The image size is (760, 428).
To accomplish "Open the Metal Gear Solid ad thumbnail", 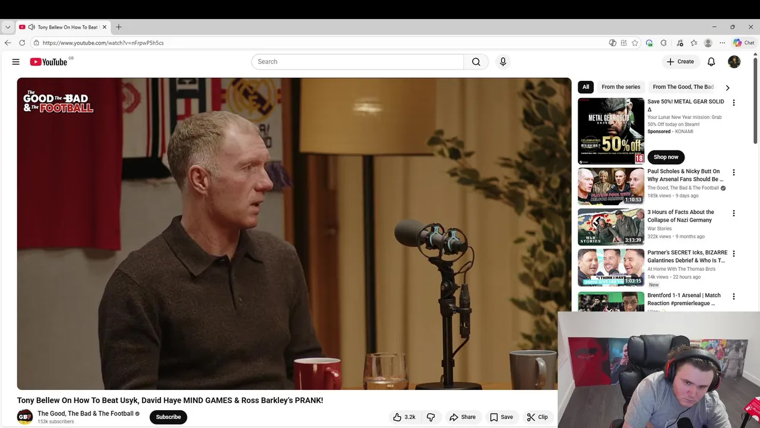I will [611, 131].
